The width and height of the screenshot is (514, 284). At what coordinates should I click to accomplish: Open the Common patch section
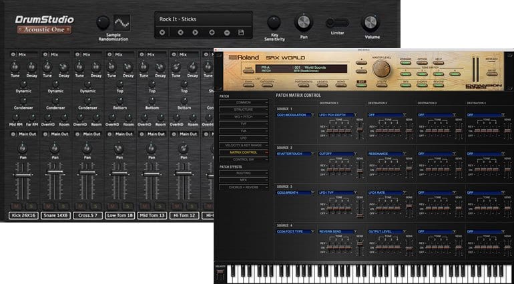[244, 103]
